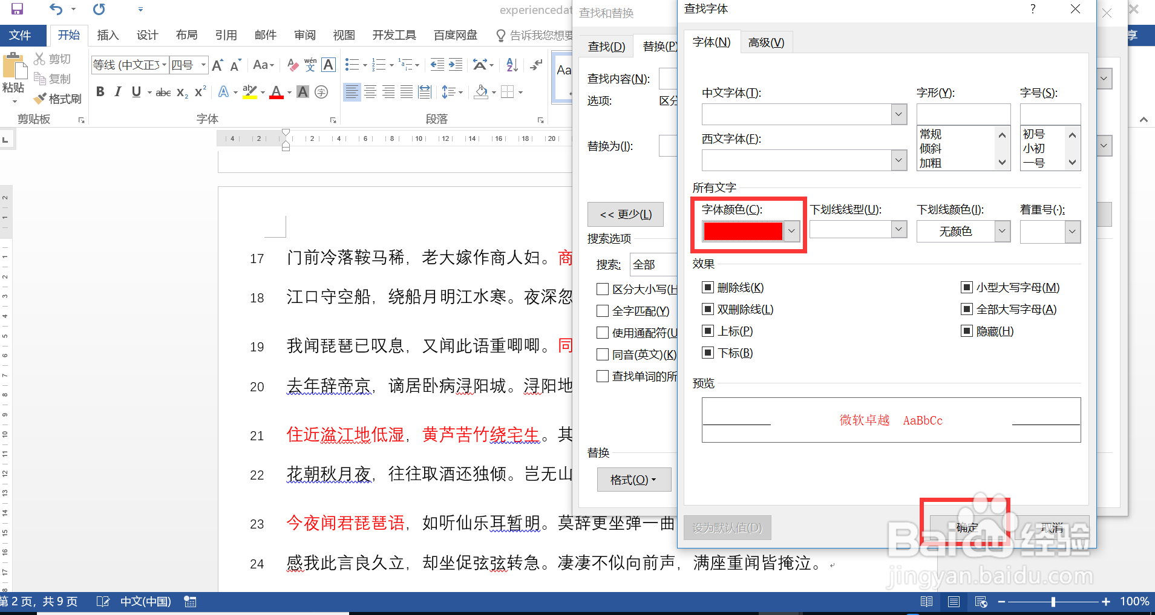Click the numbered list icon
The height and width of the screenshot is (615, 1155).
click(x=379, y=65)
